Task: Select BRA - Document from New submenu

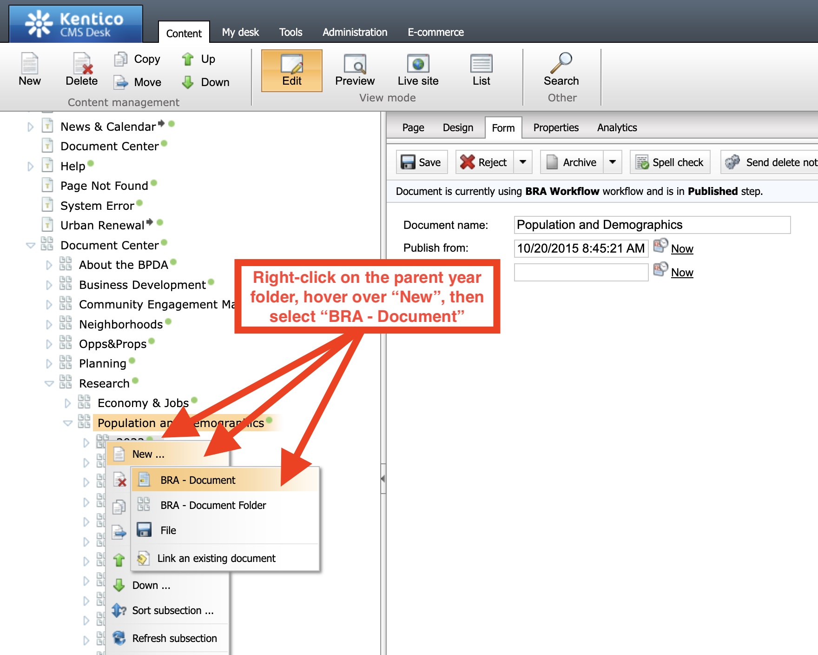Action: point(198,480)
